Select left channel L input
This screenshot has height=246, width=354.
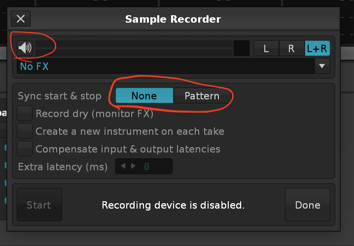tap(266, 48)
